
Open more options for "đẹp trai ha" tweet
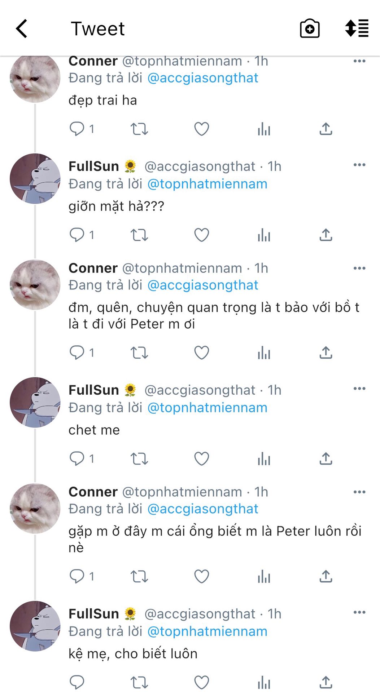point(359,61)
